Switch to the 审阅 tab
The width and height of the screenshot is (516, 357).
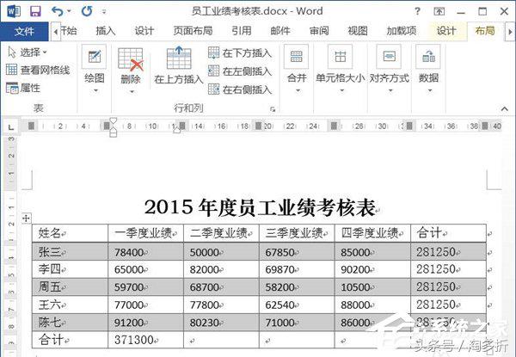coord(319,31)
